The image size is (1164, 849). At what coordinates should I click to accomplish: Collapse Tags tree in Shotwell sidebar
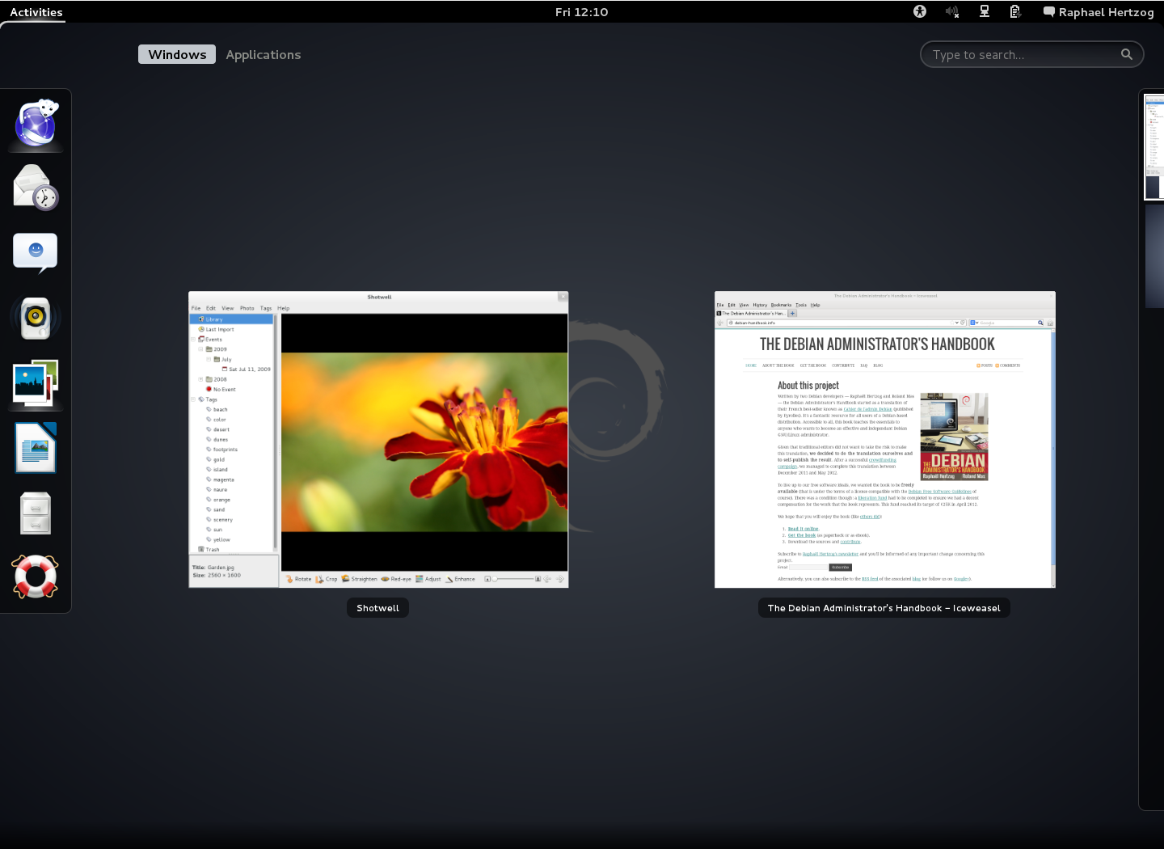[193, 399]
